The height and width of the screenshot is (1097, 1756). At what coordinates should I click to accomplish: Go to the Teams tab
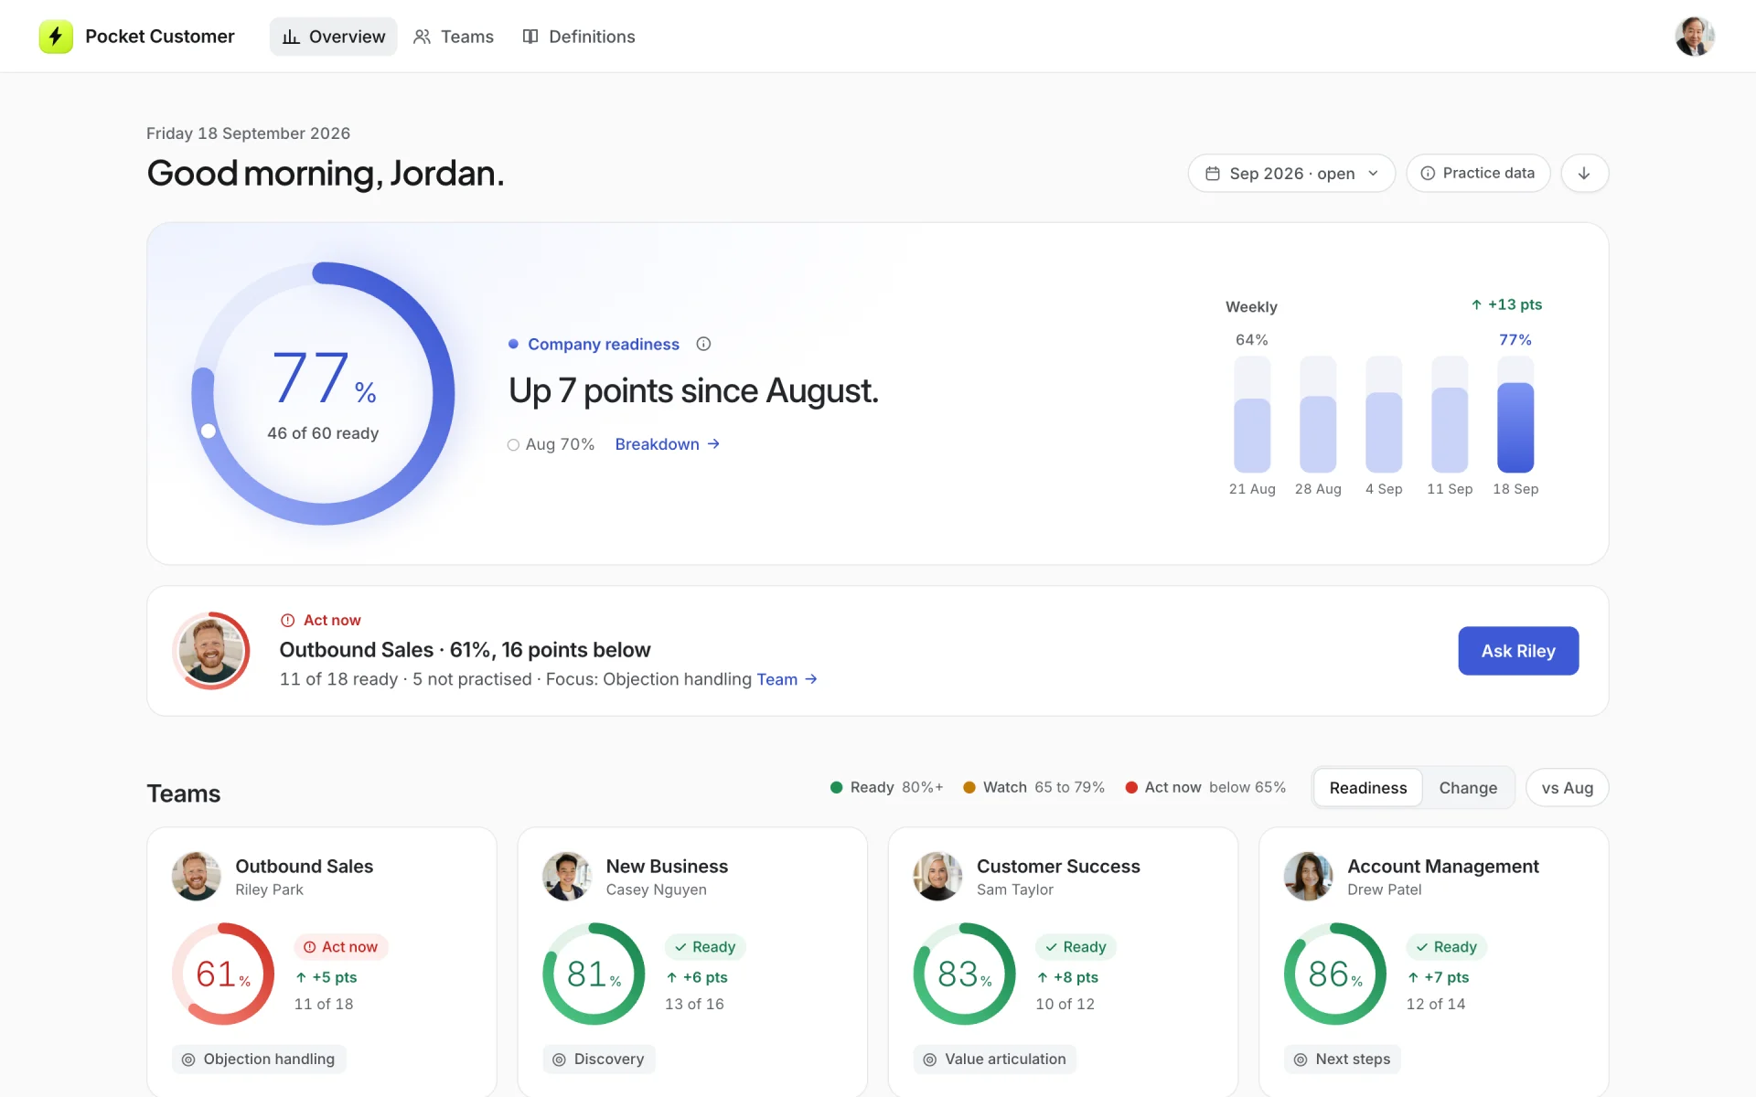[454, 37]
